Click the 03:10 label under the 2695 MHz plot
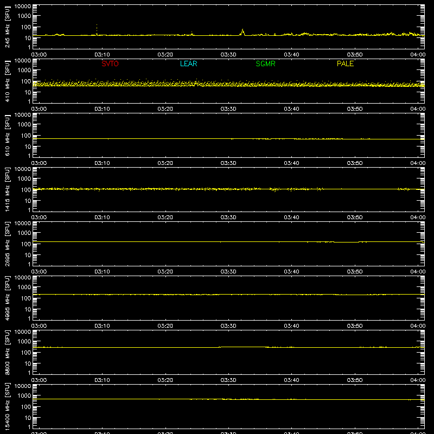Image resolution: width=434 pixels, height=434 pixels. tap(102, 272)
